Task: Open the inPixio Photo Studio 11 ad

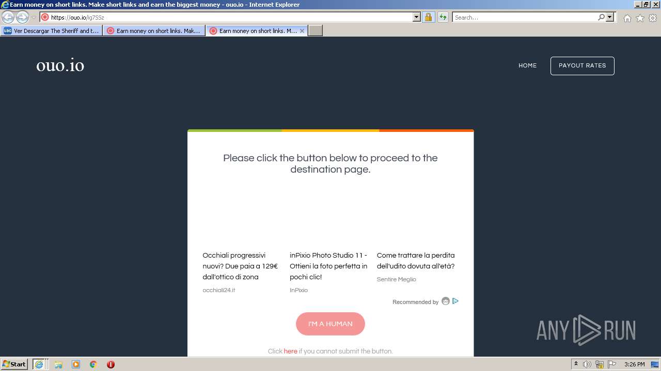Action: [328, 266]
